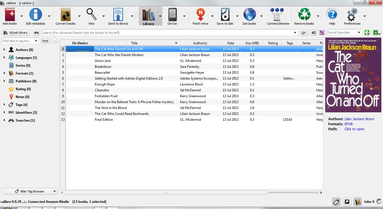Select the Rating [0] tag browser item
Screen dimensions: 383x209
(23, 89)
